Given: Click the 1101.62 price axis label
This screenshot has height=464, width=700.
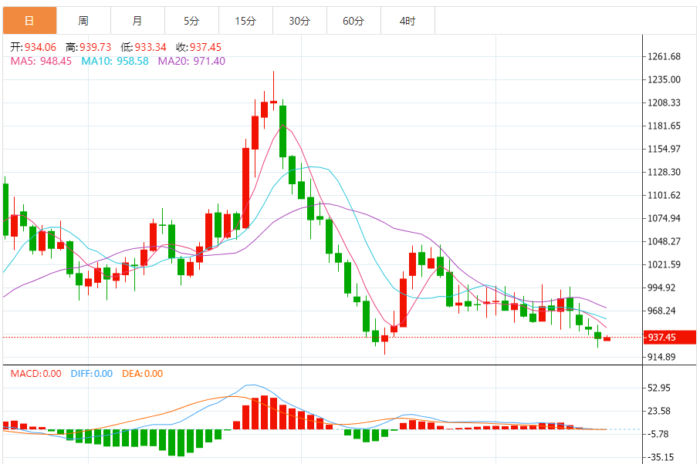Looking at the screenshot, I should pos(664,195).
